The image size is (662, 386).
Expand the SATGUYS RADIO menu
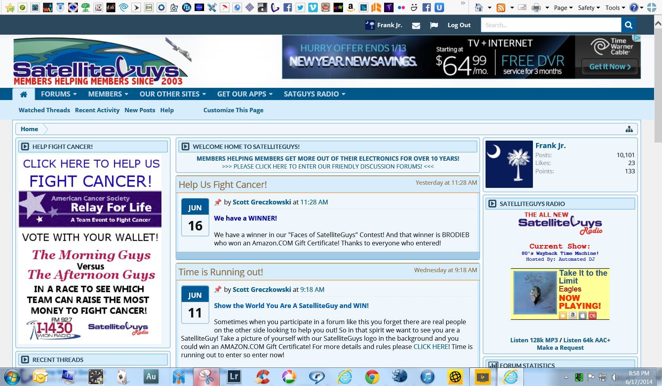[315, 94]
